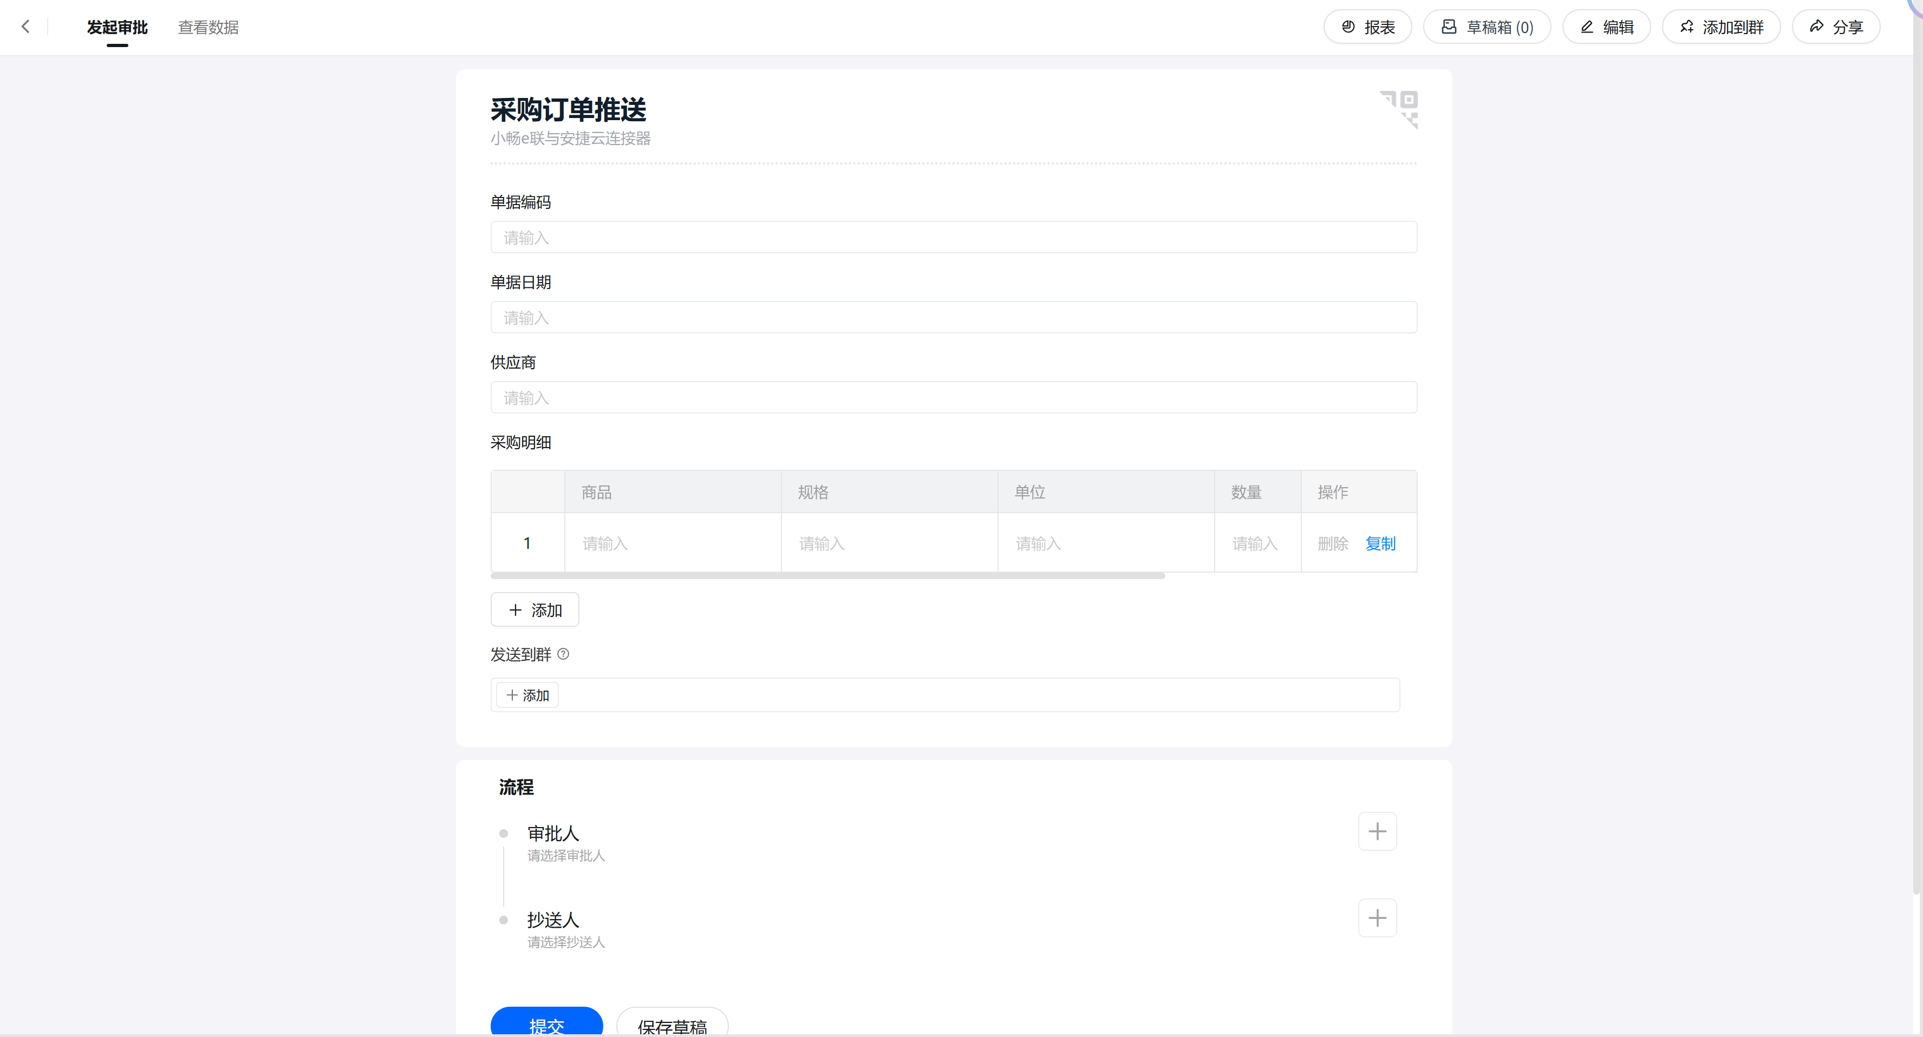This screenshot has height=1037, width=1923.
Task: Select the 发起审批 tab
Action: pyautogui.click(x=117, y=27)
